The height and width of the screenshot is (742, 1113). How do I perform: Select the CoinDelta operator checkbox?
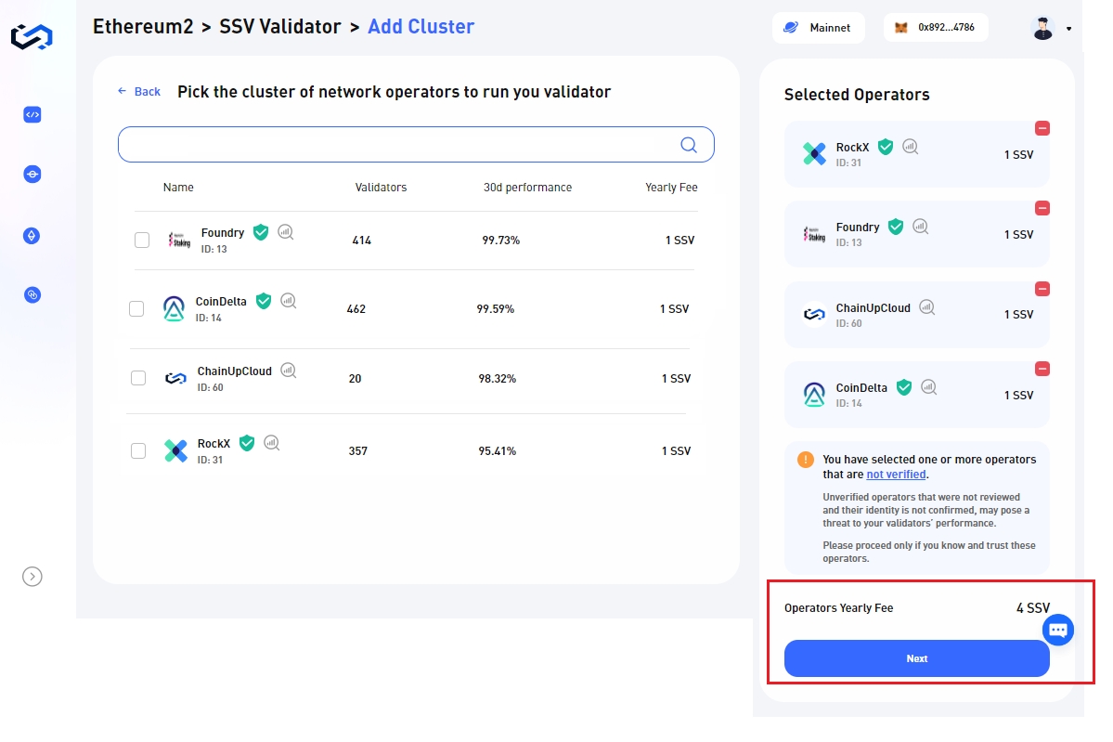[136, 309]
